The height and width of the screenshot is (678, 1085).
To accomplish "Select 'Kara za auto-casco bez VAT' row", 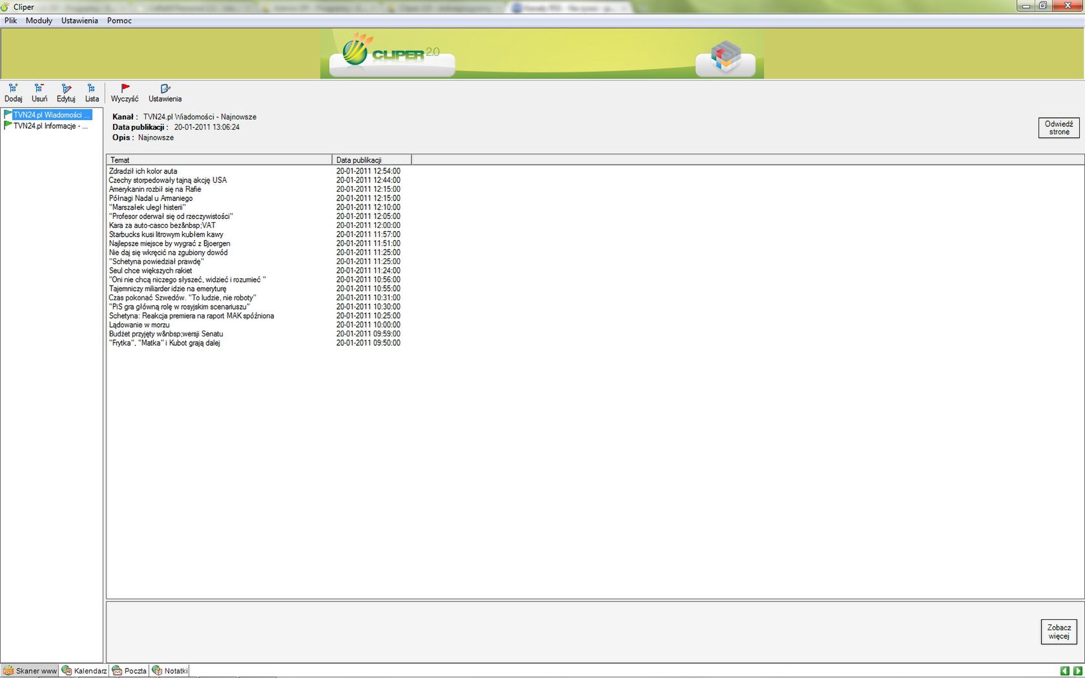I will [162, 225].
